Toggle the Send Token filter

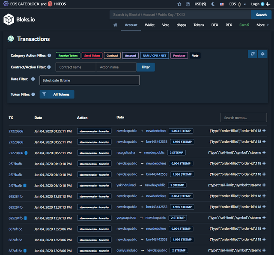[x=92, y=56]
